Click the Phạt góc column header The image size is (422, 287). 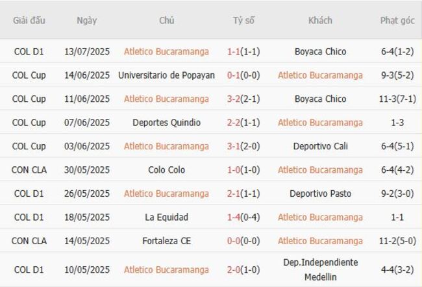click(x=397, y=21)
